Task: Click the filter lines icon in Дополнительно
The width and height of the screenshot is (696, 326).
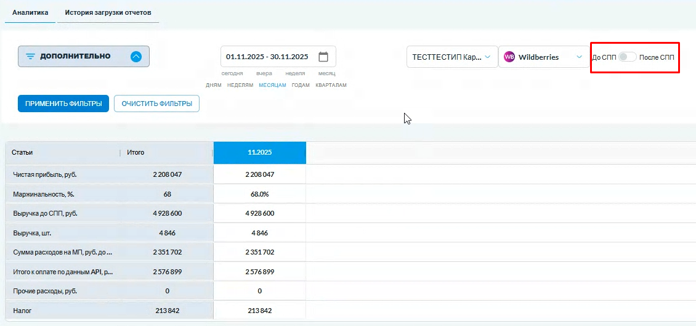Action: (30, 56)
